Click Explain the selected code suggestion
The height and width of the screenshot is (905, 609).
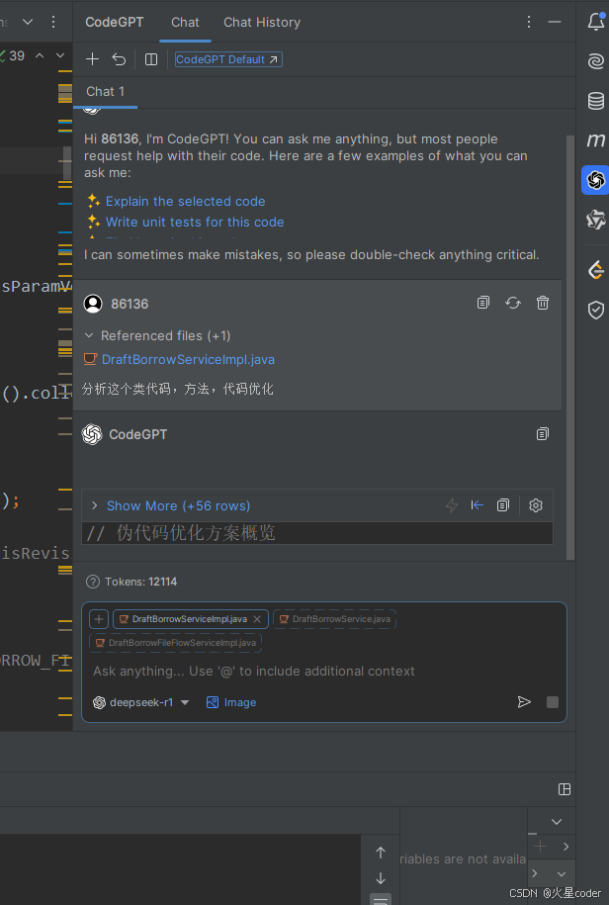(x=185, y=202)
